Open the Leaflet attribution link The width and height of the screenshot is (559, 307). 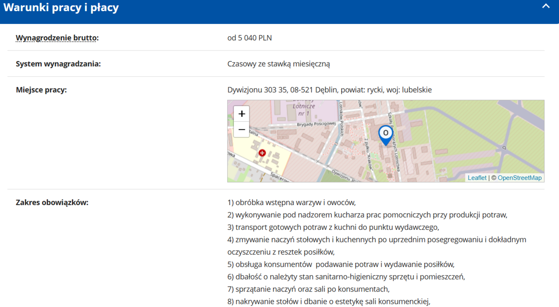(x=477, y=178)
